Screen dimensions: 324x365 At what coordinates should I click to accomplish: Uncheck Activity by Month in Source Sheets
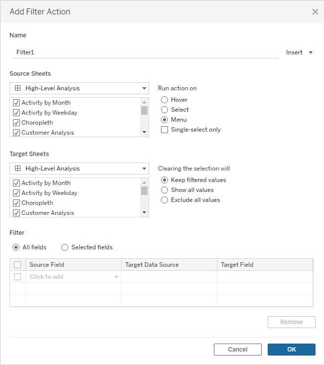(x=16, y=103)
